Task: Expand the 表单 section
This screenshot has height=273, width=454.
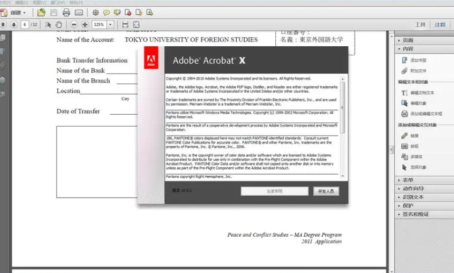Action: point(424,180)
